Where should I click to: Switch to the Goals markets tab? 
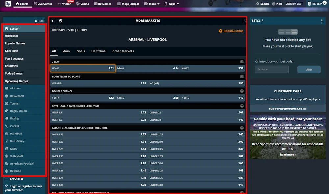81,51
